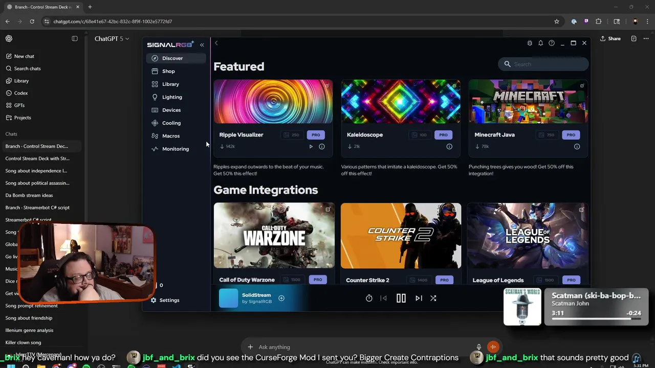Open the Kaleidoscope effect thumbnail
Viewport: 655px width, 368px height.
click(x=401, y=102)
